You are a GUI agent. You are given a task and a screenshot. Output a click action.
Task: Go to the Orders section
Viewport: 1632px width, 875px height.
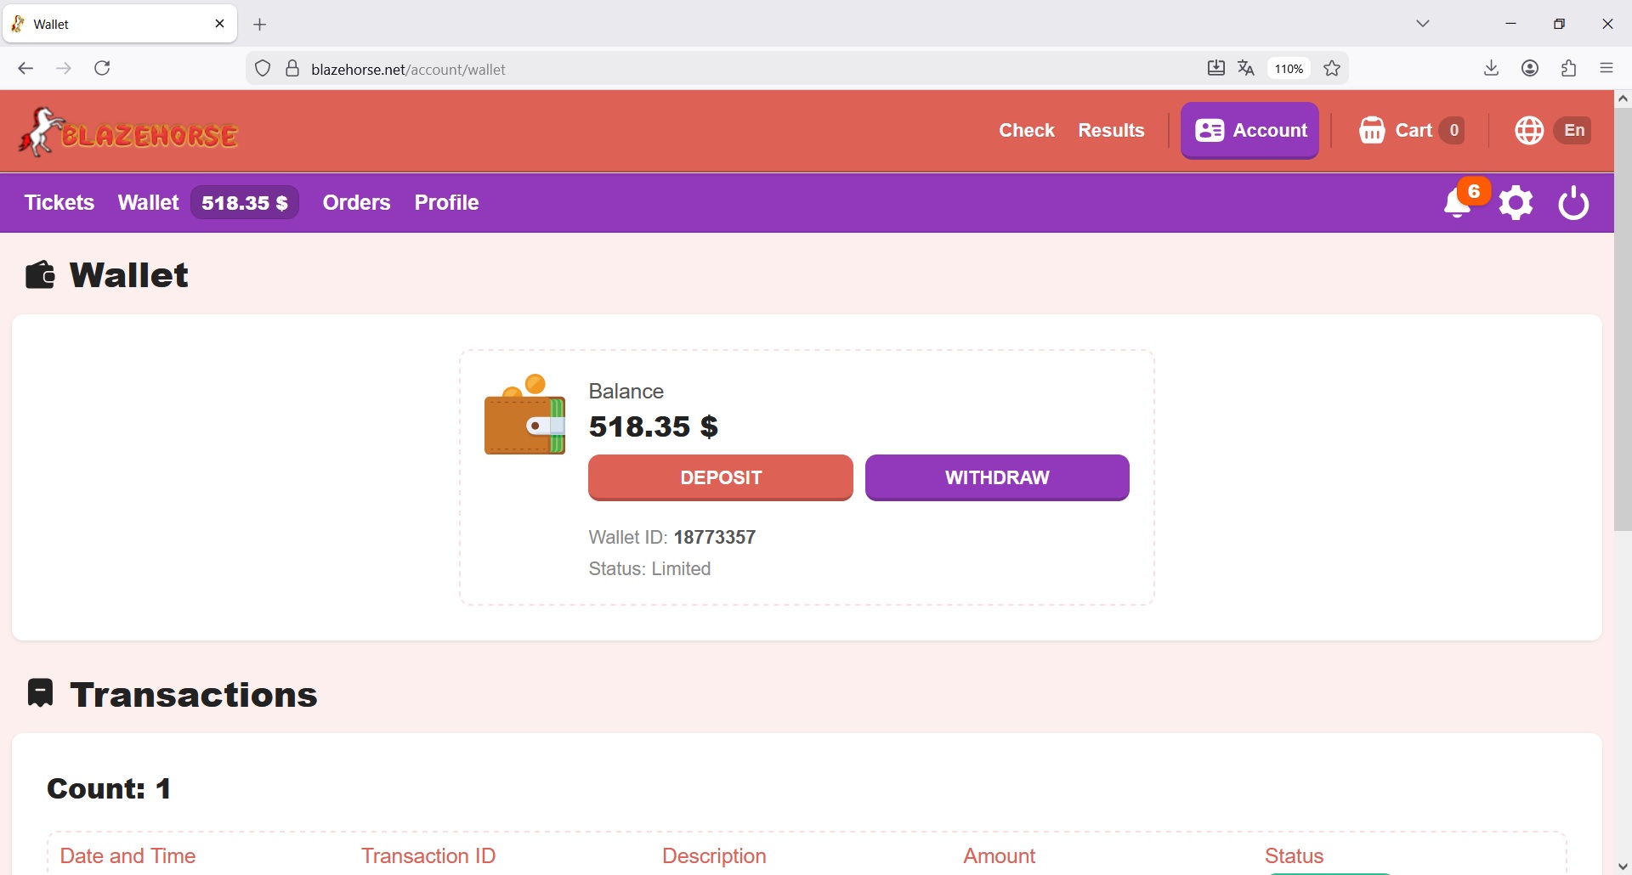[357, 203]
